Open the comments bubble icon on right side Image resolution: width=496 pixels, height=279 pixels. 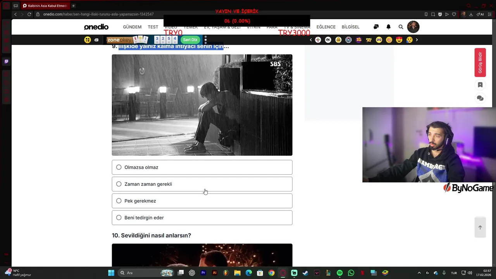pos(480,98)
